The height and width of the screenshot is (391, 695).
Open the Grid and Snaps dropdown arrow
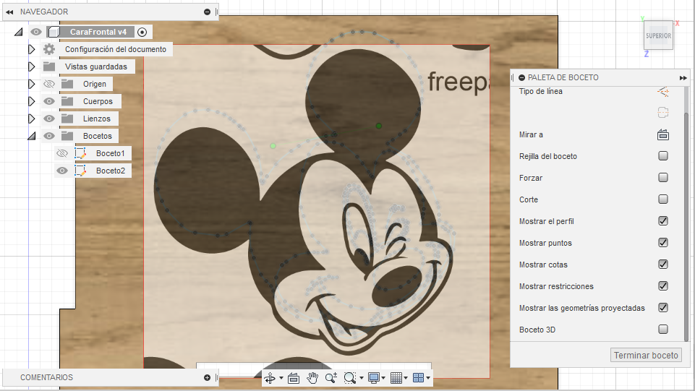(x=406, y=378)
